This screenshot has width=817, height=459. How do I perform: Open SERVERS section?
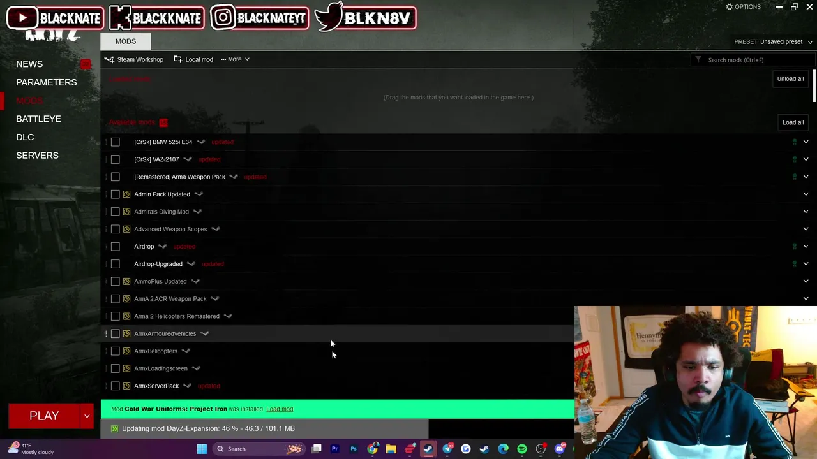click(37, 156)
